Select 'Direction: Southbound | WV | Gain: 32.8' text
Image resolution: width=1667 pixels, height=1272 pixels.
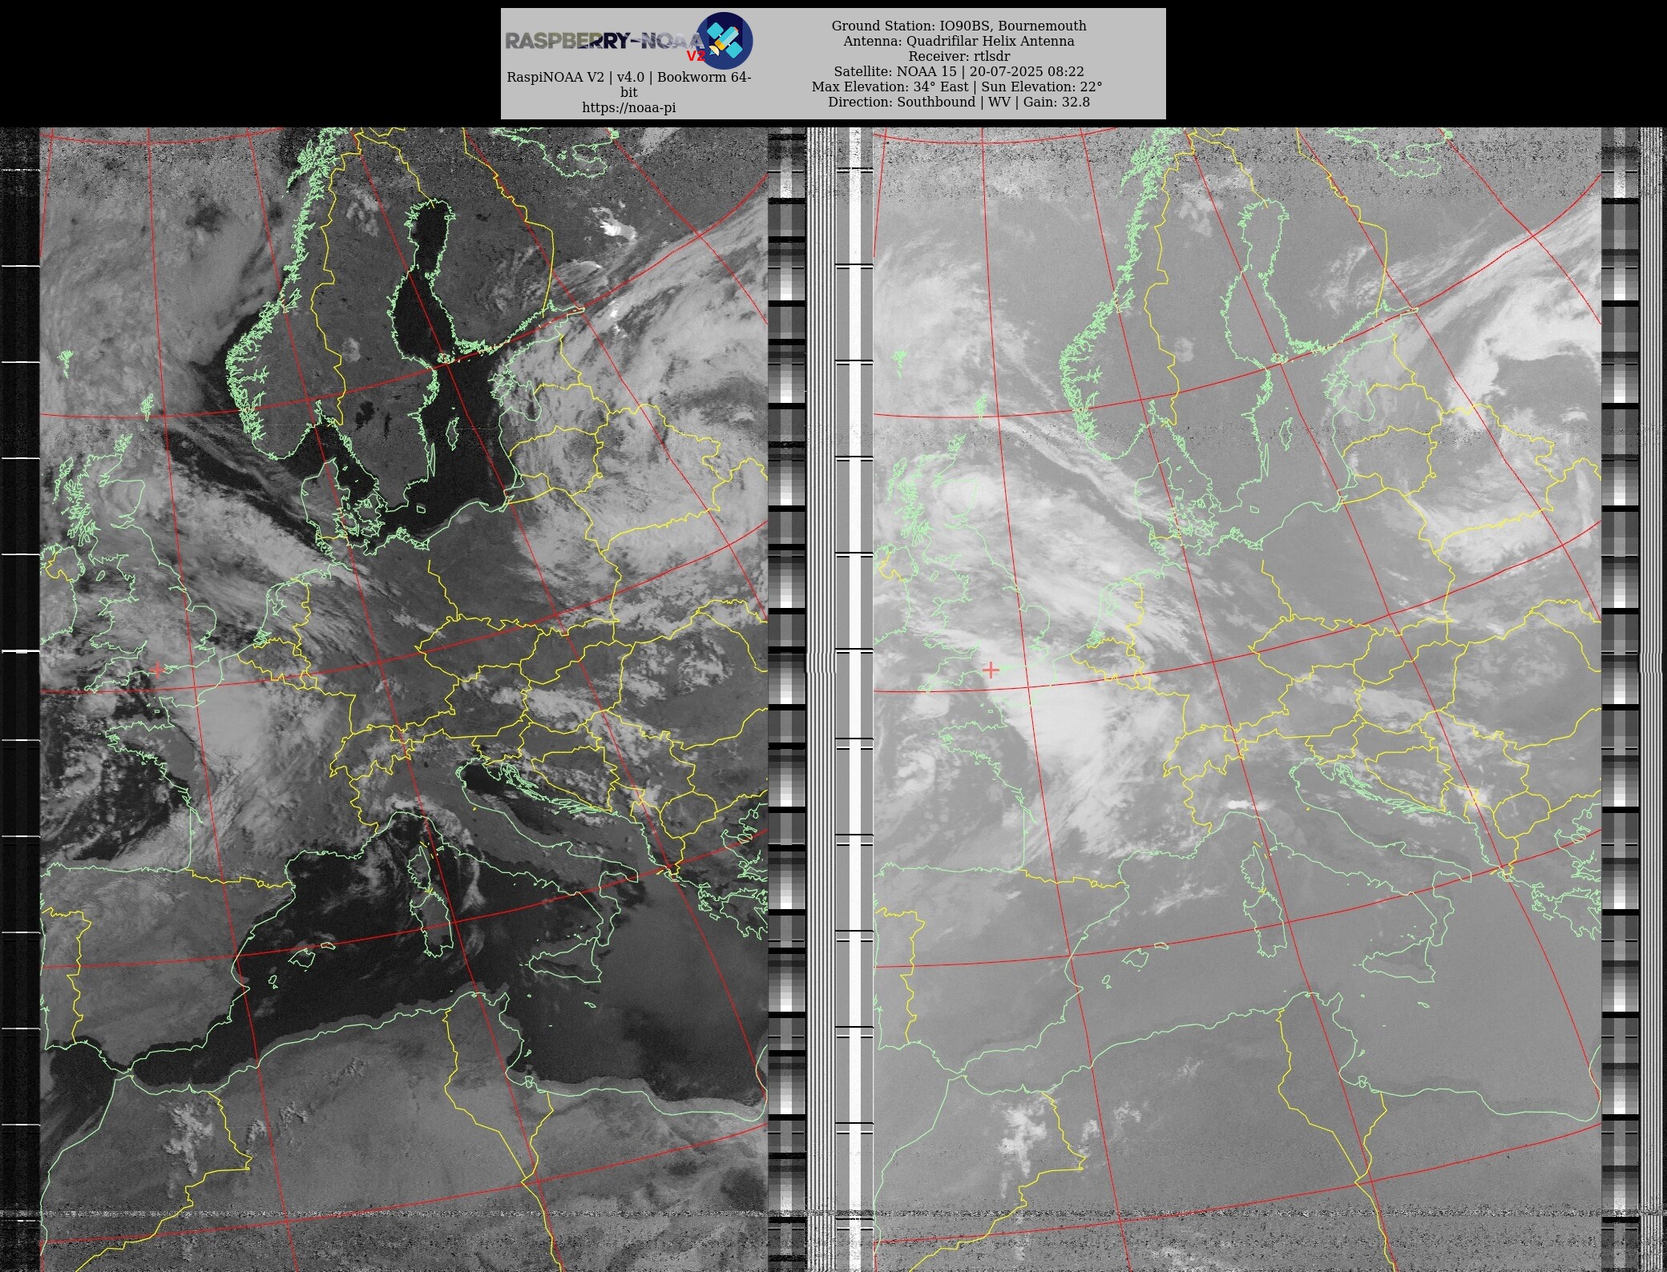[959, 102]
